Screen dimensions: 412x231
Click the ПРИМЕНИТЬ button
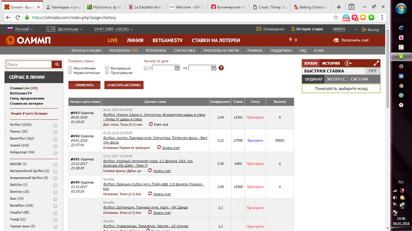84,85
